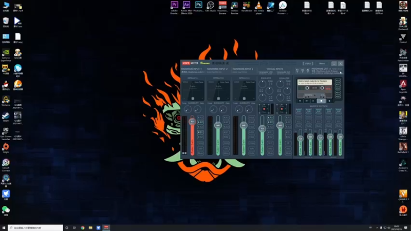This screenshot has width=411, height=231.
Task: Click the first virtual input fader knob
Action: pos(262,129)
